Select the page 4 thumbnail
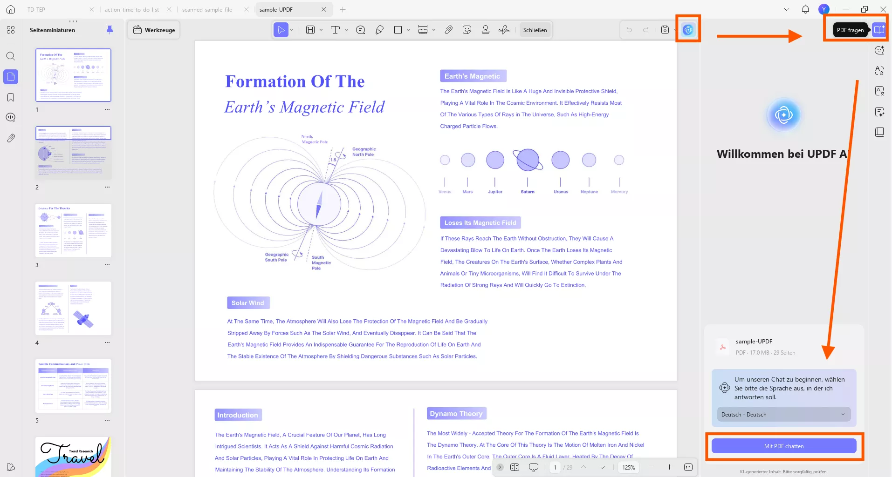The image size is (892, 477). (74, 308)
